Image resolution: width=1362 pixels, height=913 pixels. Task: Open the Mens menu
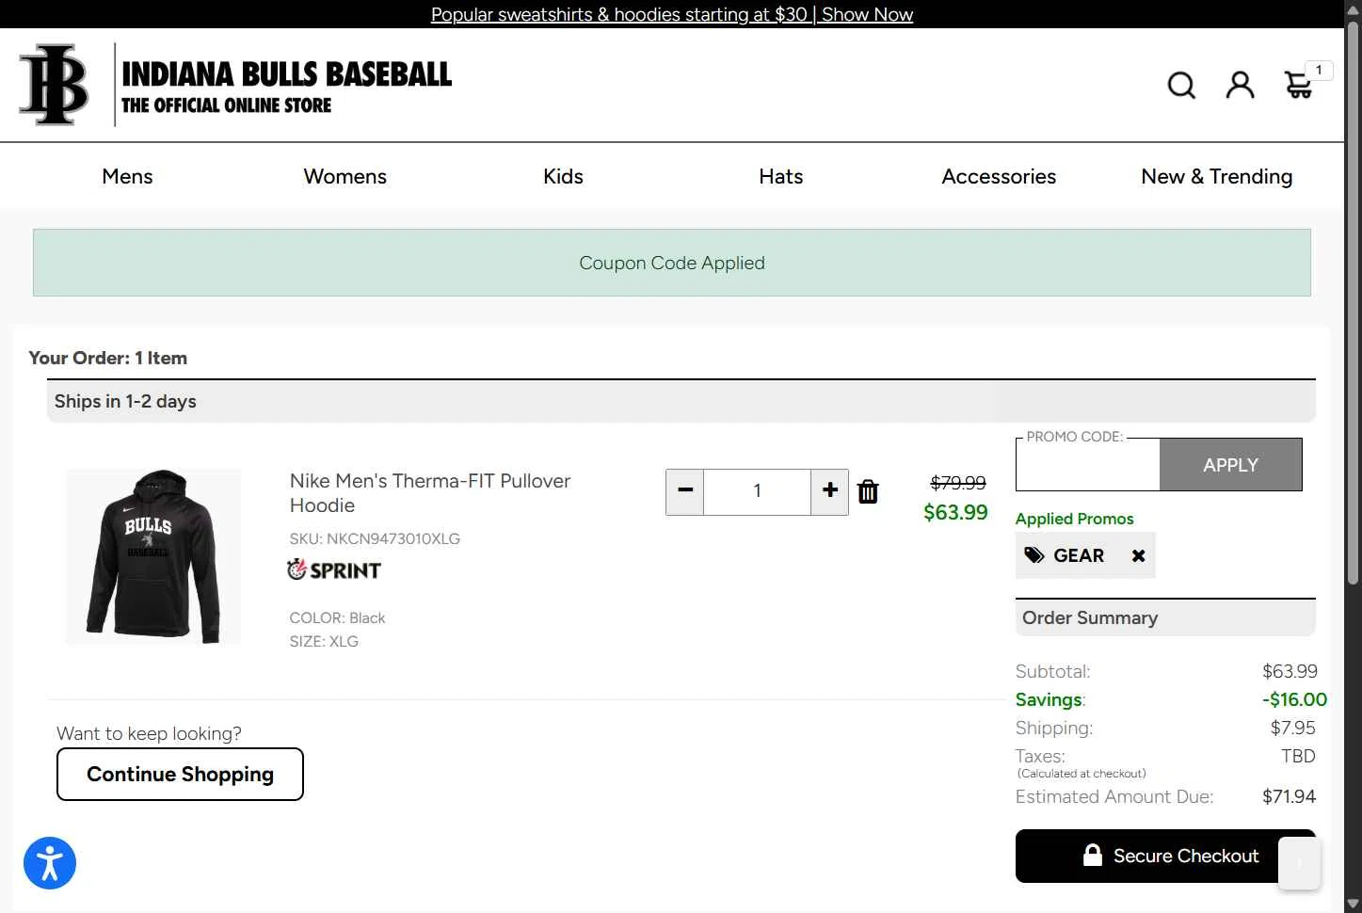(x=127, y=176)
